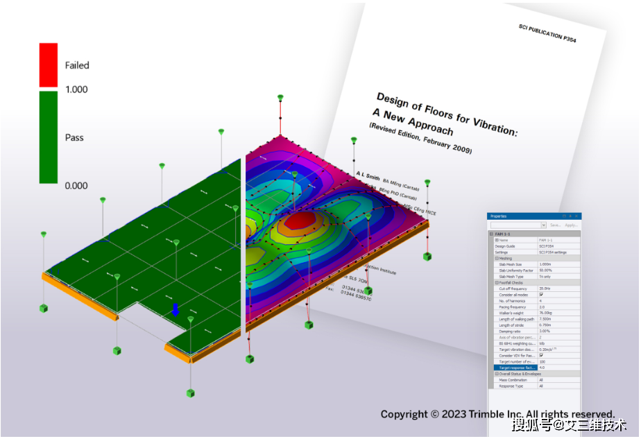Edit the Slab Uniformity Factor value 50.00%
The height and width of the screenshot is (439, 641).
(559, 270)
